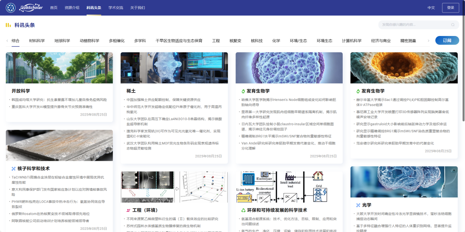Open the 资源介绍 menu item
The height and width of the screenshot is (232, 465).
click(72, 8)
